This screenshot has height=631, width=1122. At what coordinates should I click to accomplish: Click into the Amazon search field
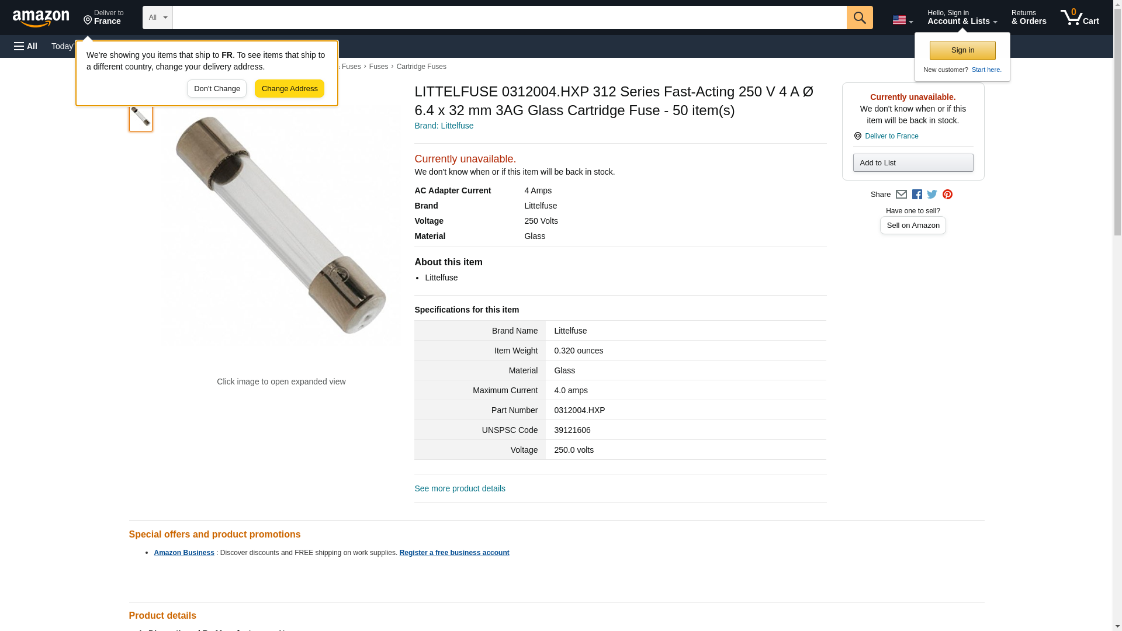[x=508, y=18]
